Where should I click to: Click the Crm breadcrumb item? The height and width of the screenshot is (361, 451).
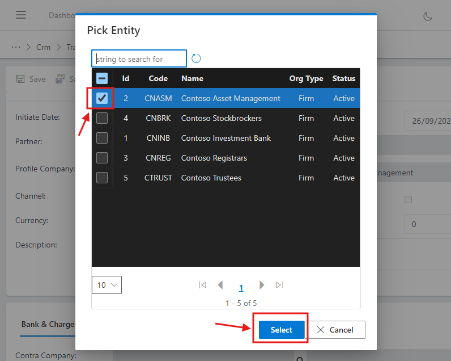tap(43, 47)
